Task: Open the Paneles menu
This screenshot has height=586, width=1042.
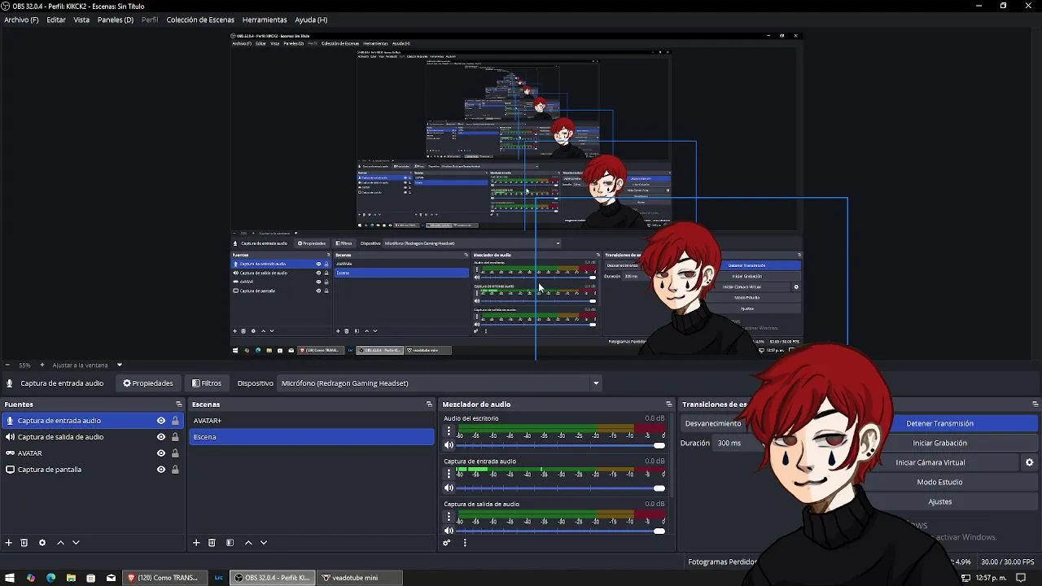Action: click(x=116, y=20)
